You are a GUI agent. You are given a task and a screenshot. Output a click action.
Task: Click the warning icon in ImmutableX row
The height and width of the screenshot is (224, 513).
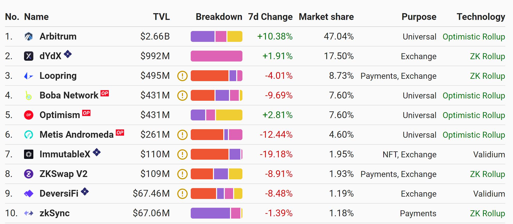(x=182, y=154)
